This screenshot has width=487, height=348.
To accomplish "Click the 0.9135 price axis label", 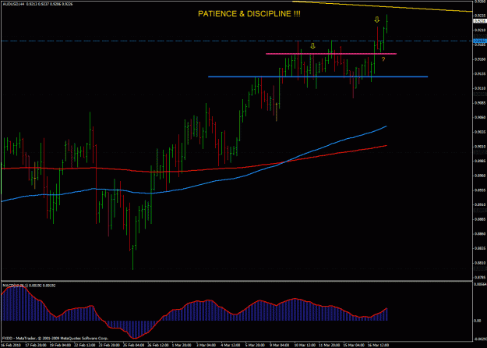I will (x=480, y=73).
